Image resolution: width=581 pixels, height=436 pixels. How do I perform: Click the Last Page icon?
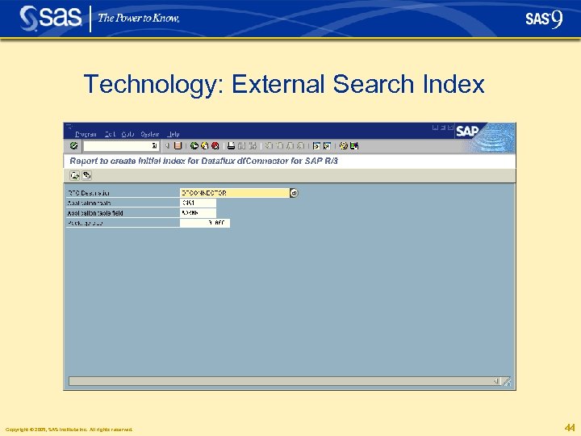[300, 145]
